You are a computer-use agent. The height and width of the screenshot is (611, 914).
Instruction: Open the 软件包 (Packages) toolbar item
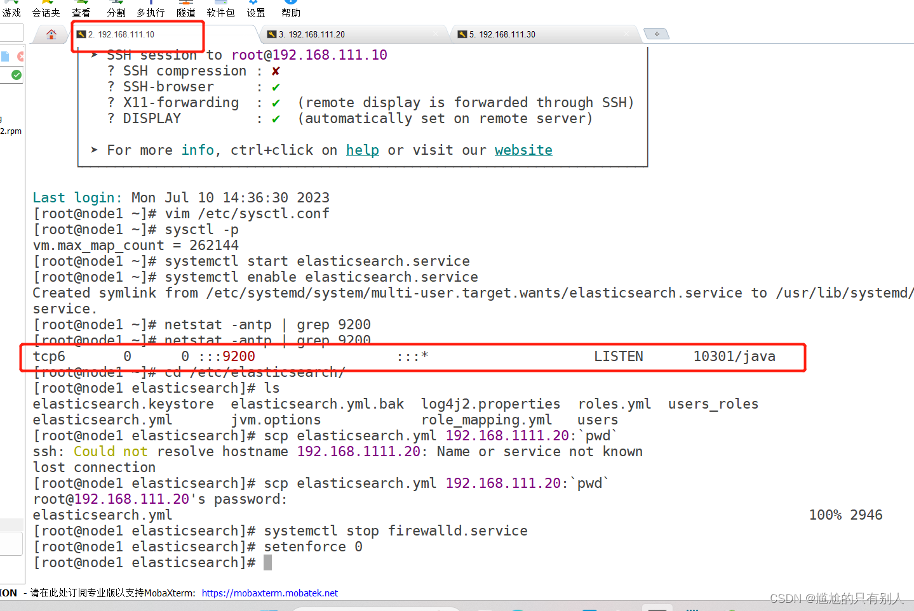(220, 9)
